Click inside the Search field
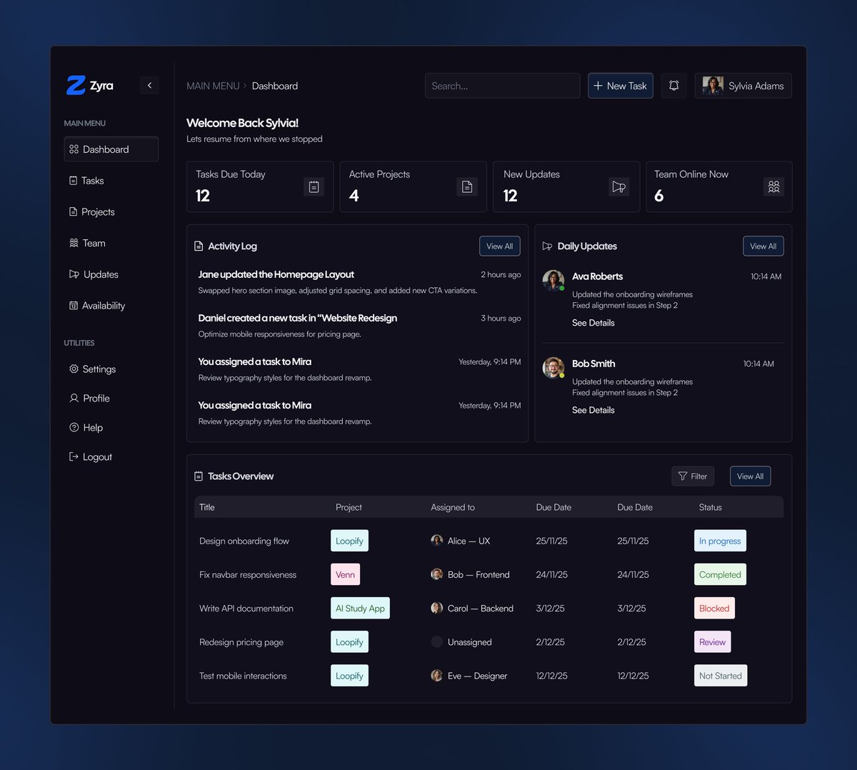Image resolution: width=857 pixels, height=770 pixels. pos(502,86)
